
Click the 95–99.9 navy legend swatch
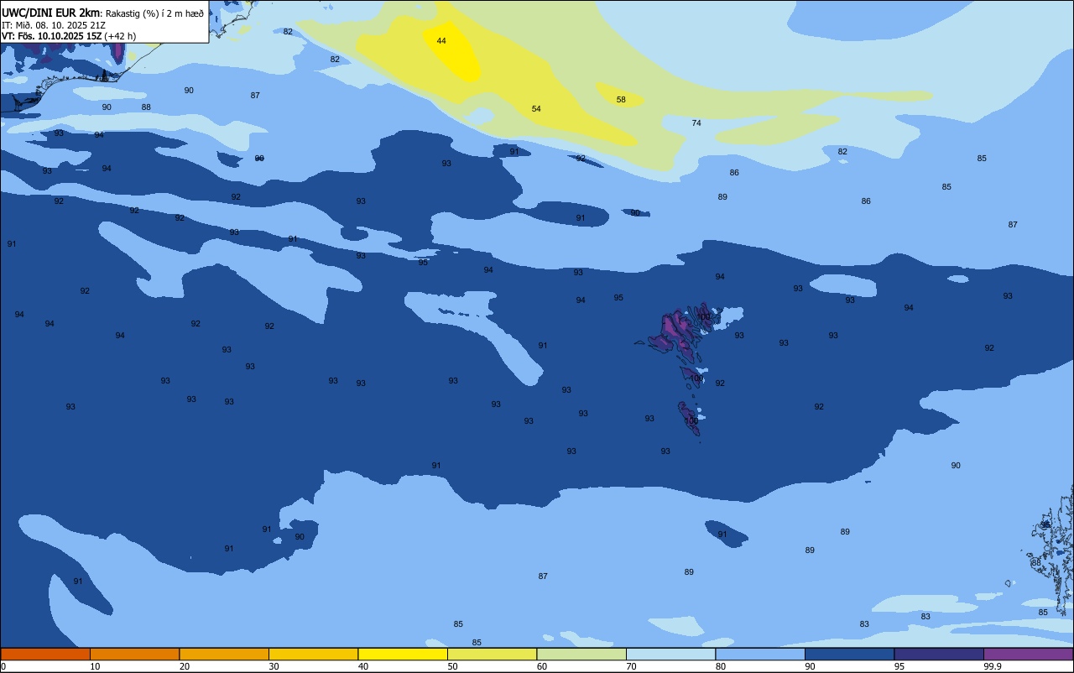(x=939, y=654)
